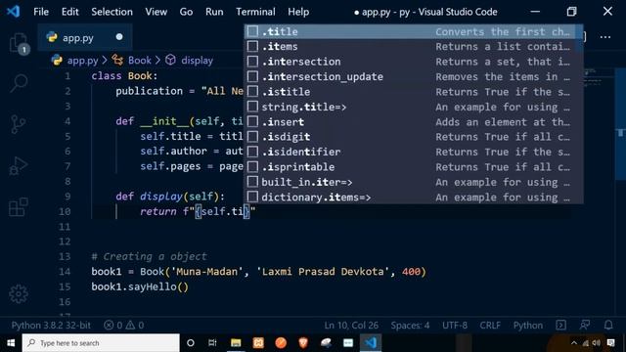Activate the app.py editor tab
Screen dimensions: 626x352
coord(85,37)
